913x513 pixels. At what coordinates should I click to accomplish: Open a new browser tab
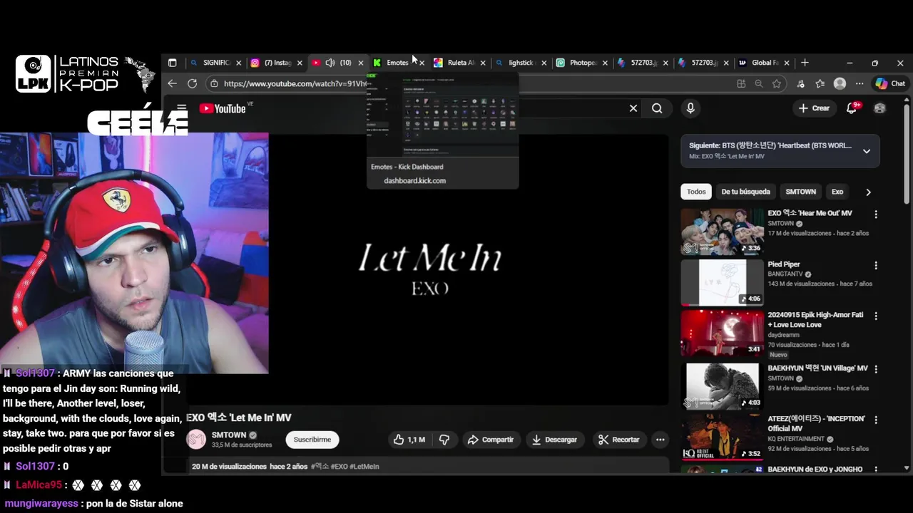click(x=805, y=63)
